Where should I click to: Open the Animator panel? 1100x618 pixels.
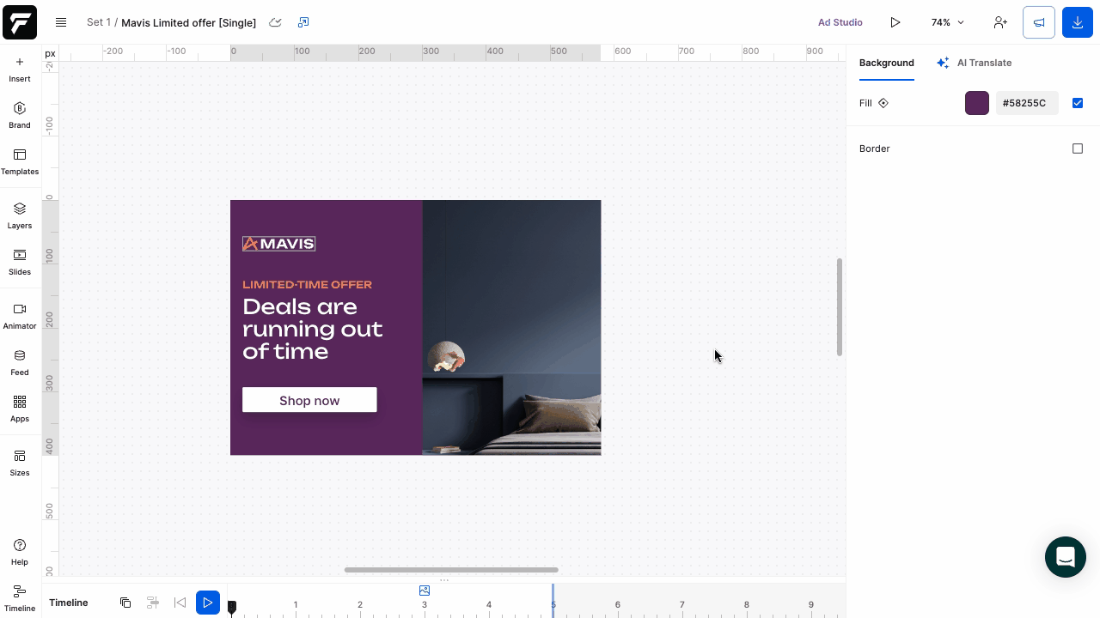click(20, 317)
